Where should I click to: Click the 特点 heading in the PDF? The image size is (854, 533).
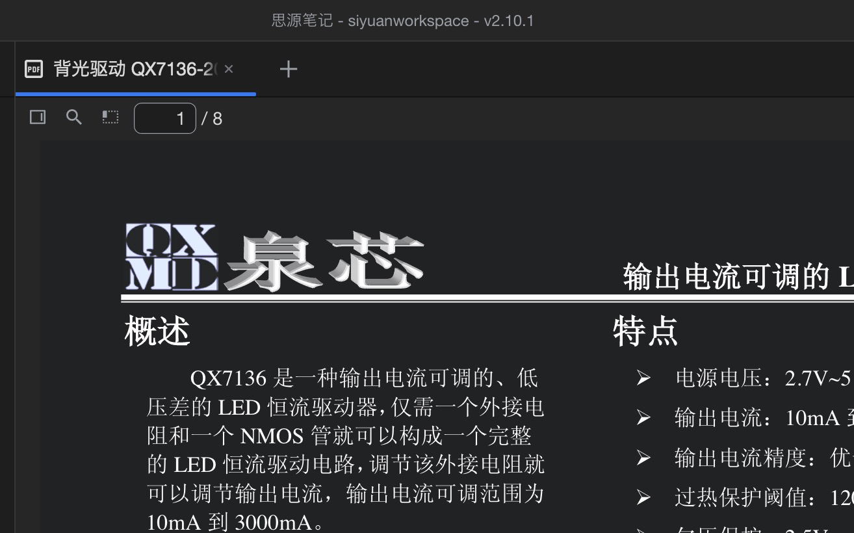(x=646, y=331)
